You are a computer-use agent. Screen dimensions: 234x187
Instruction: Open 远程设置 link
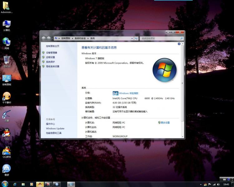point(51,57)
